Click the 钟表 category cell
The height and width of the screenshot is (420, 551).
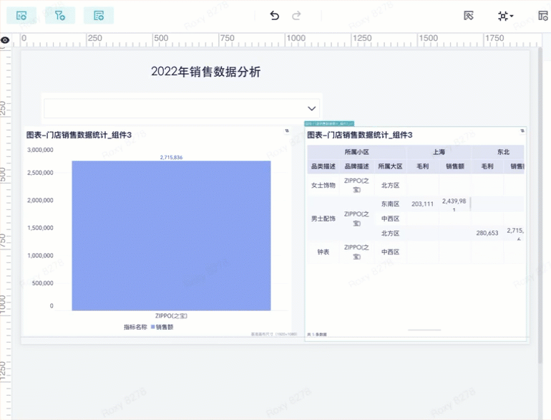[323, 252]
